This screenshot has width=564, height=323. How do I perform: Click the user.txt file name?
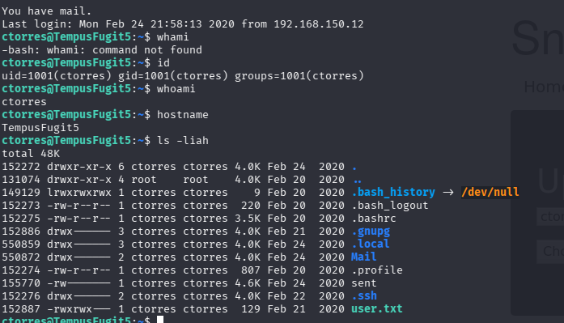376,309
